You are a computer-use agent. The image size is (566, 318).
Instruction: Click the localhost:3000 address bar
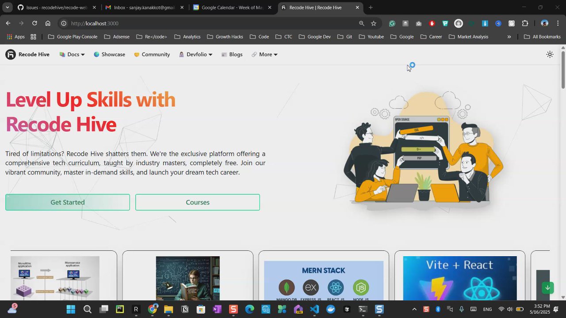(212, 23)
